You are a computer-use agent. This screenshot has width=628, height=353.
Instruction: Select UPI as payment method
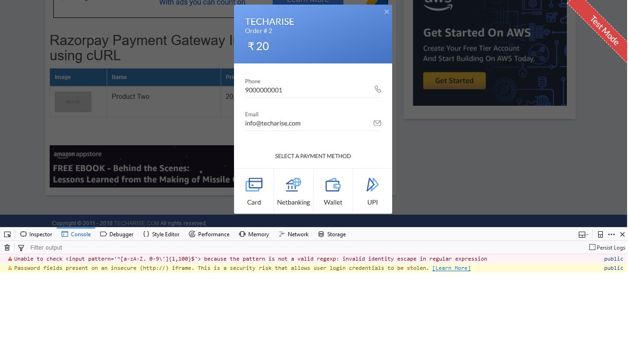tap(372, 191)
